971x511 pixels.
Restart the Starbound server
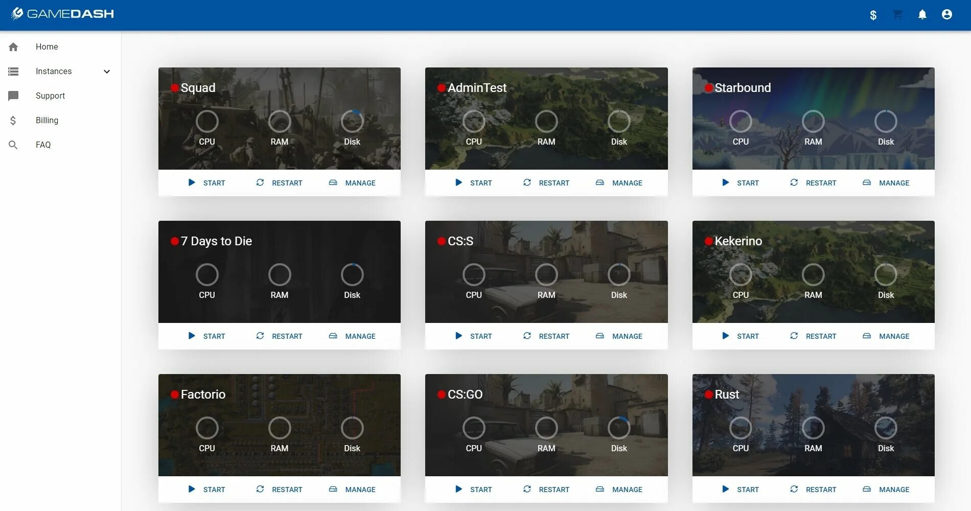(813, 183)
